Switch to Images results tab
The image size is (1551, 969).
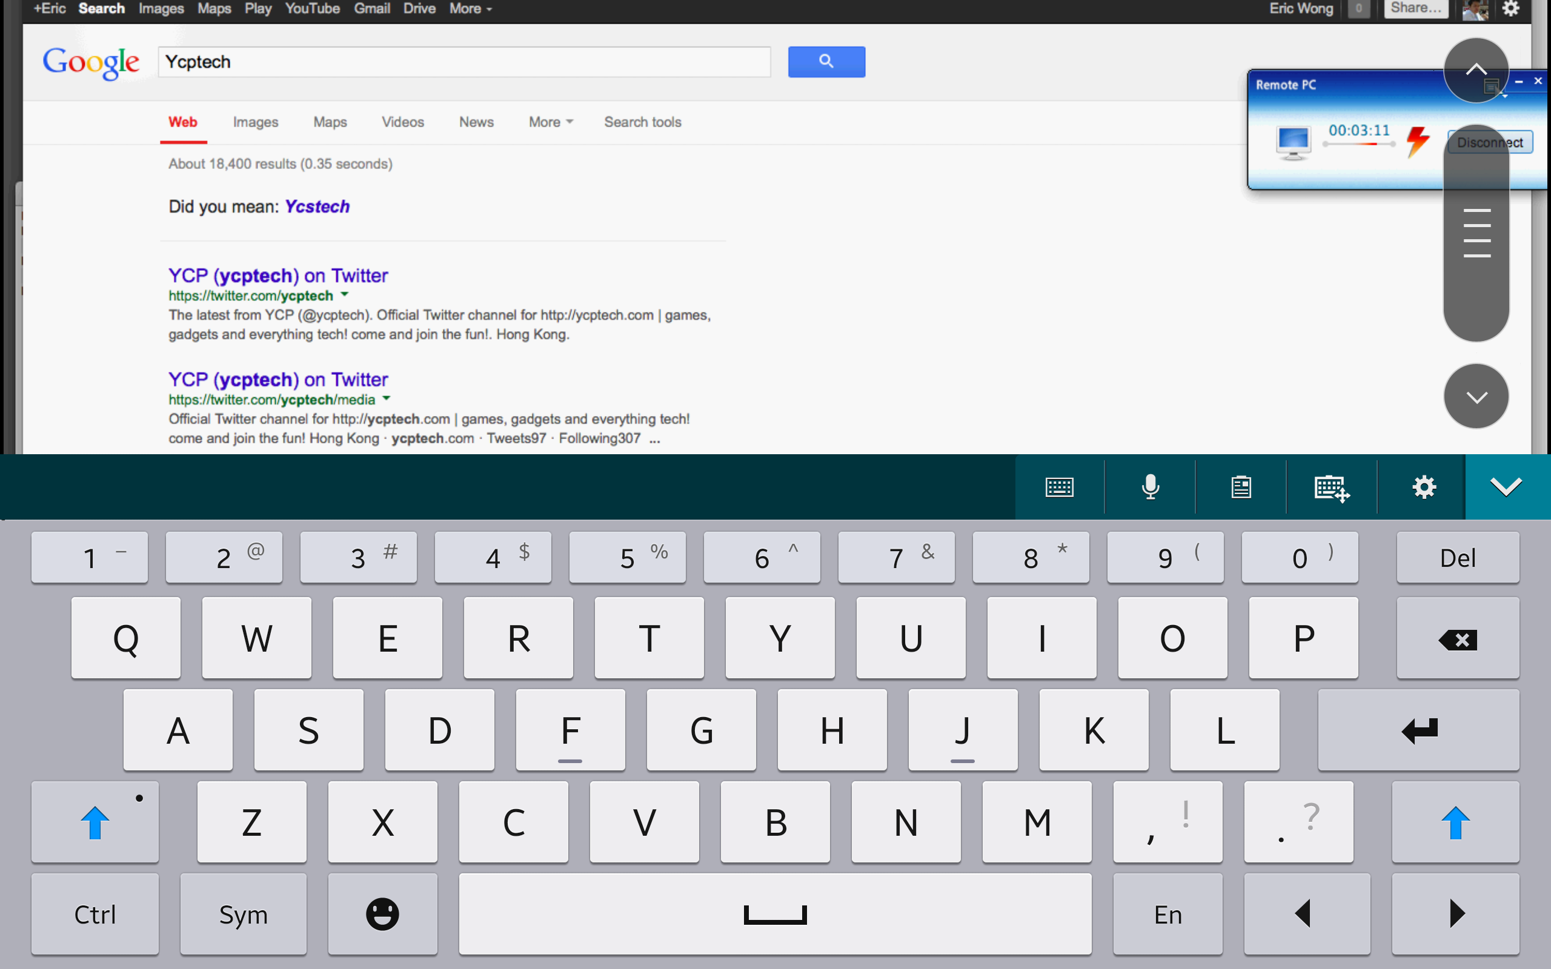(x=255, y=122)
